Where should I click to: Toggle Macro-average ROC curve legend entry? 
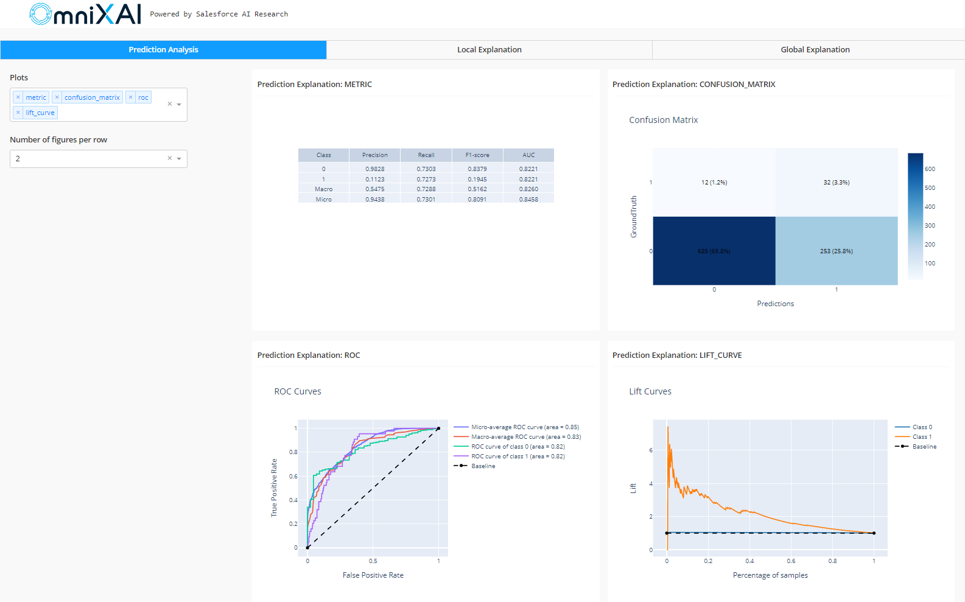point(517,437)
